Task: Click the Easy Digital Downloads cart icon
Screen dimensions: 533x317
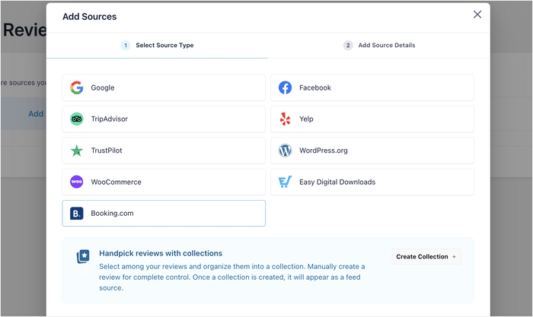Action: (286, 182)
